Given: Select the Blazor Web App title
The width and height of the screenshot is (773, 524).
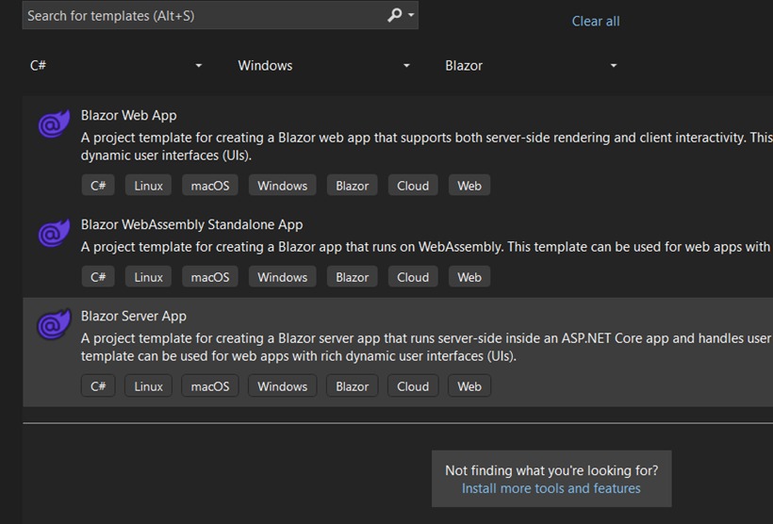Looking at the screenshot, I should (x=129, y=115).
